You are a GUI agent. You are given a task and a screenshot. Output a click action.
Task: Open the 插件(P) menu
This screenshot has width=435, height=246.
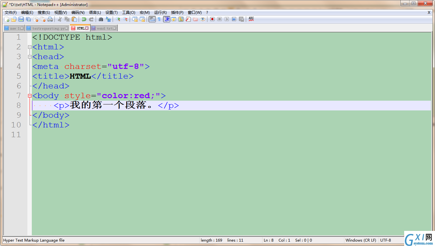pos(177,13)
